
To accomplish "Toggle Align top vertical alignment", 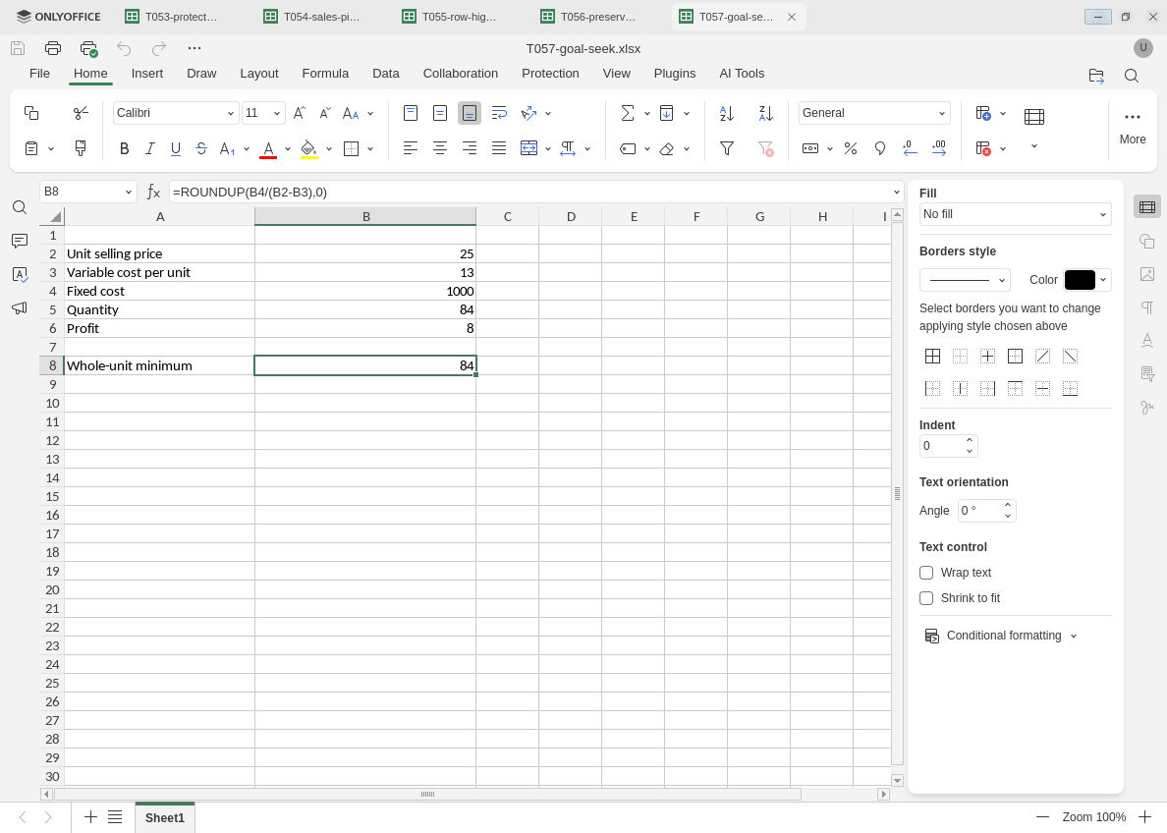I will pyautogui.click(x=410, y=113).
